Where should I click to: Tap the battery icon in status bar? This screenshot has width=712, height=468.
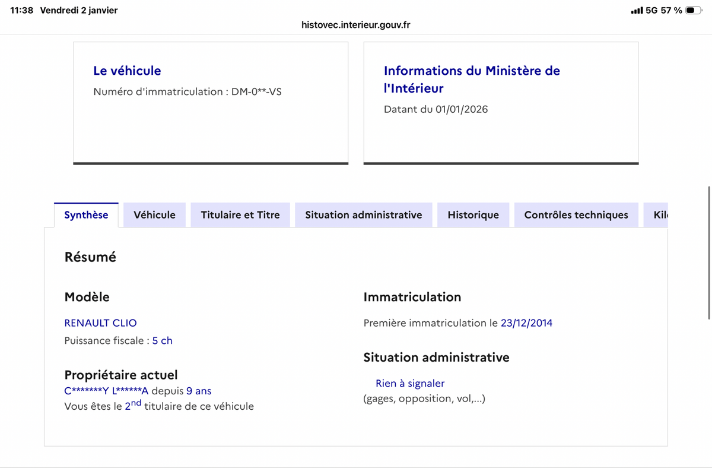(x=693, y=11)
